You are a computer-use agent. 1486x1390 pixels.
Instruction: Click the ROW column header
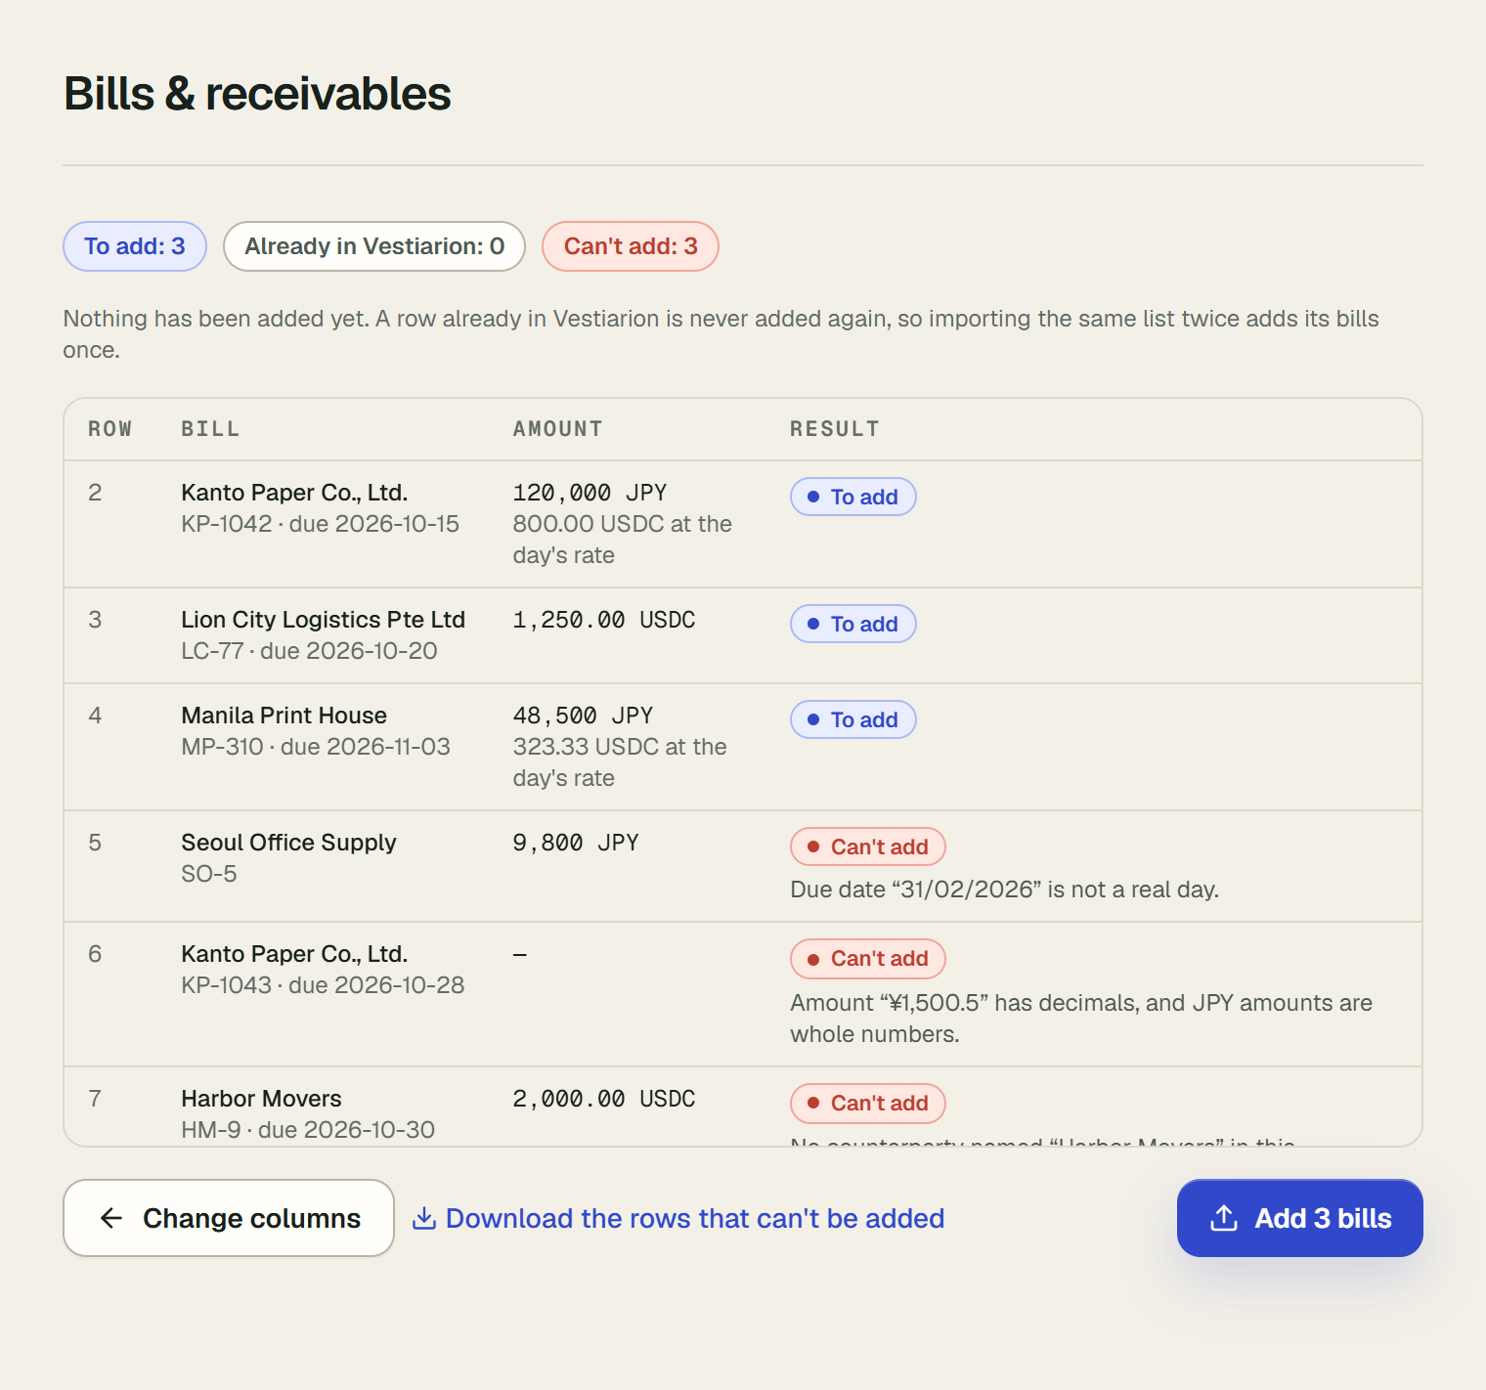click(x=110, y=429)
